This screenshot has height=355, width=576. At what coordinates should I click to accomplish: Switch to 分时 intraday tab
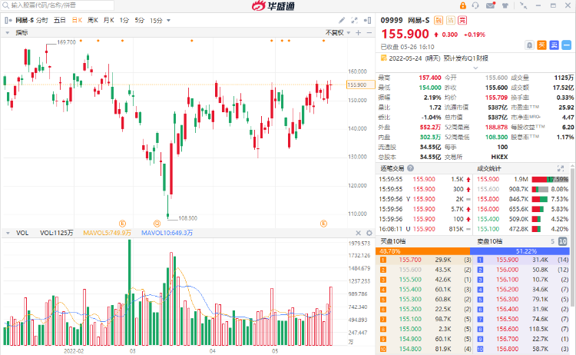click(42, 20)
